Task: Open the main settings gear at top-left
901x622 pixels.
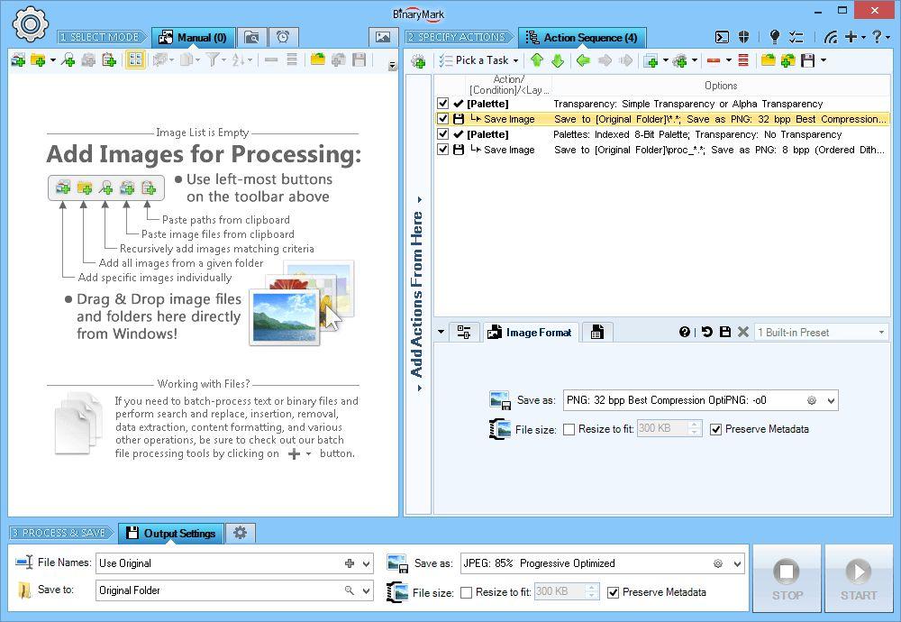Action: [x=30, y=23]
